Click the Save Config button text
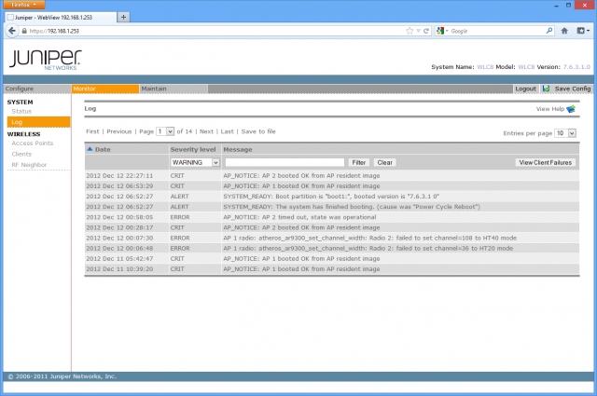This screenshot has width=597, height=396. 573,89
